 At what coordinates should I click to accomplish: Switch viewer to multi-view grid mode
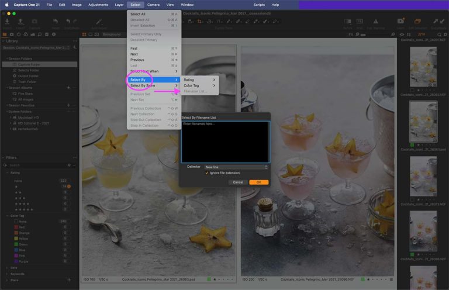click(x=84, y=34)
